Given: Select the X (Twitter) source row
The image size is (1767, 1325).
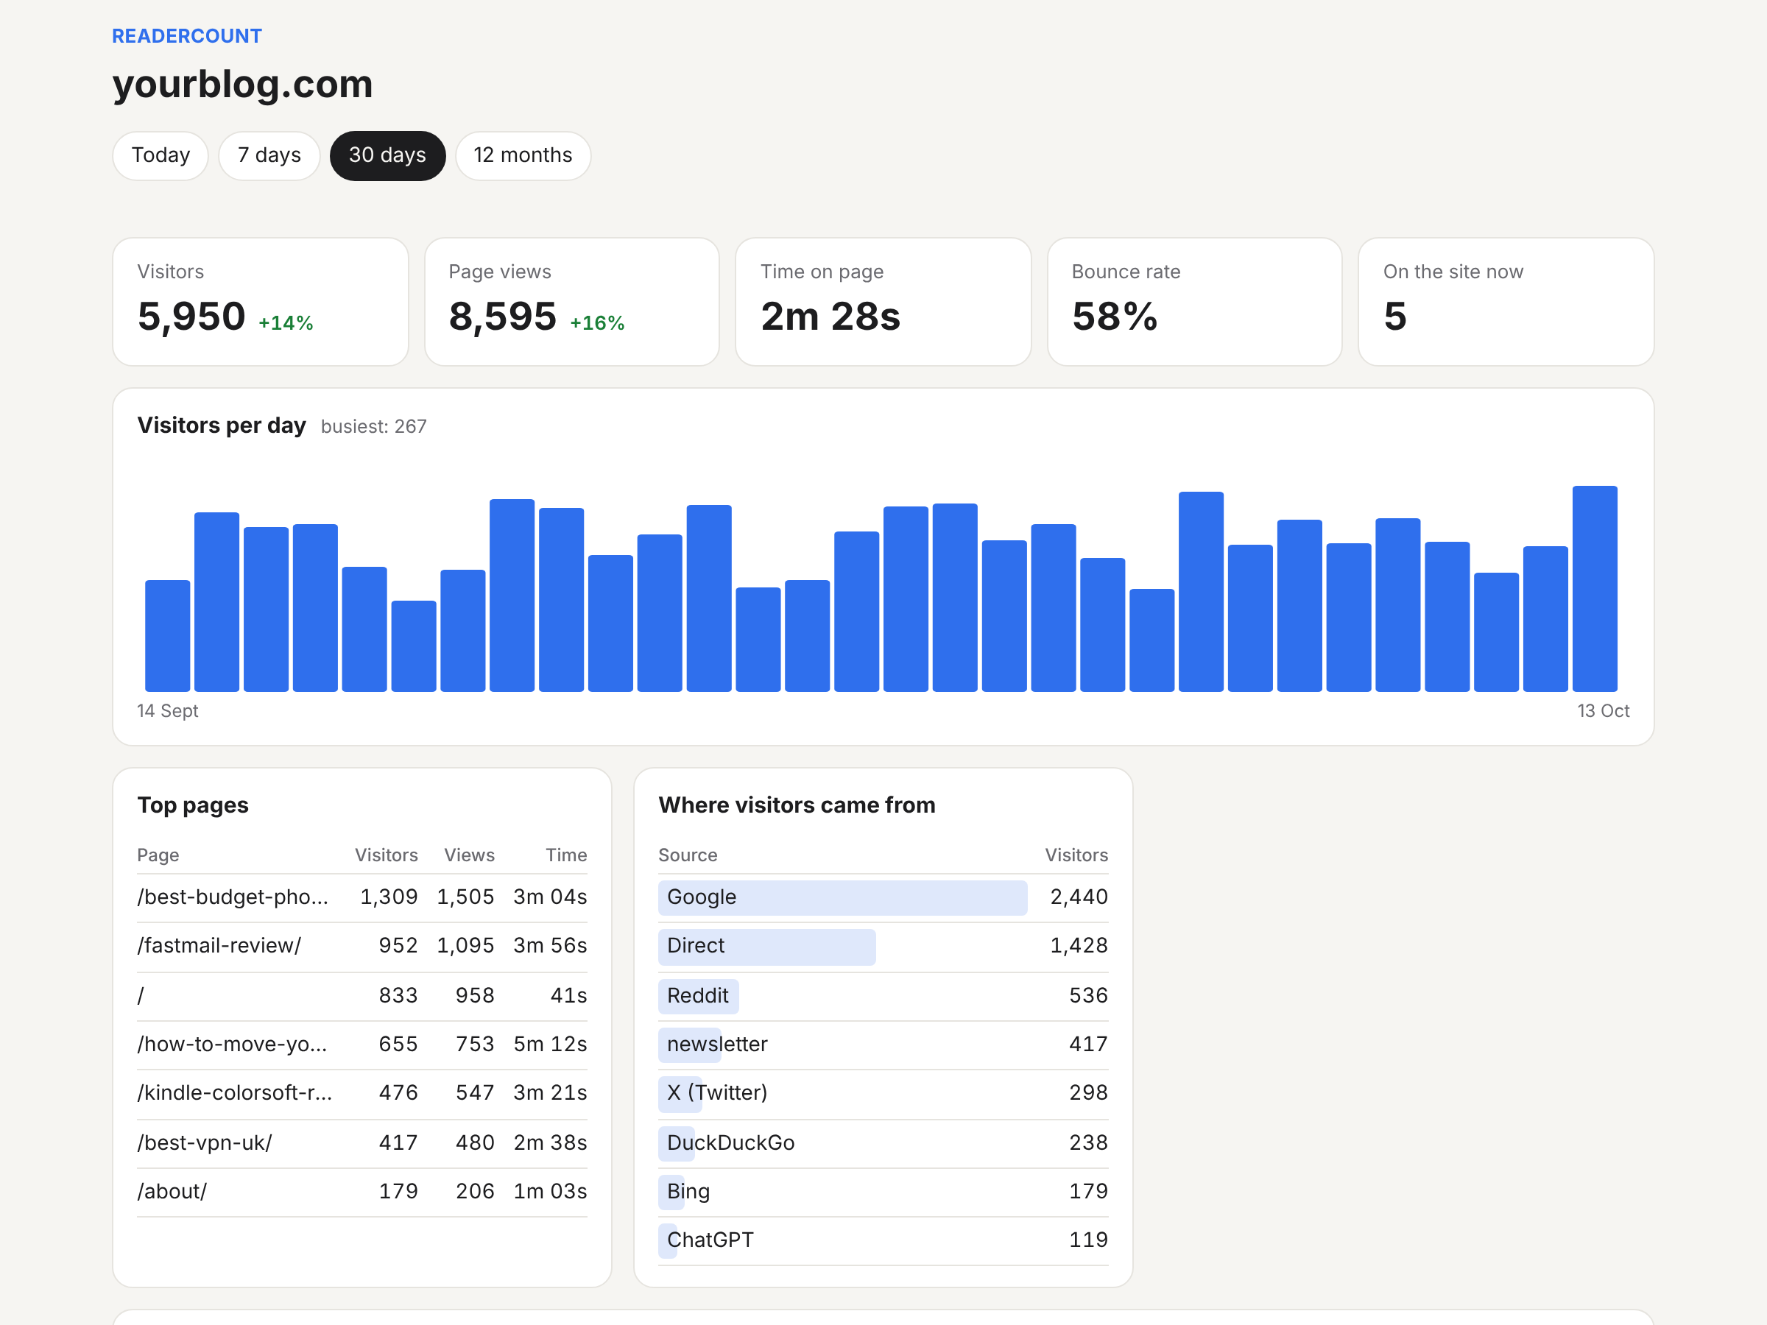Looking at the screenshot, I should pos(883,1093).
